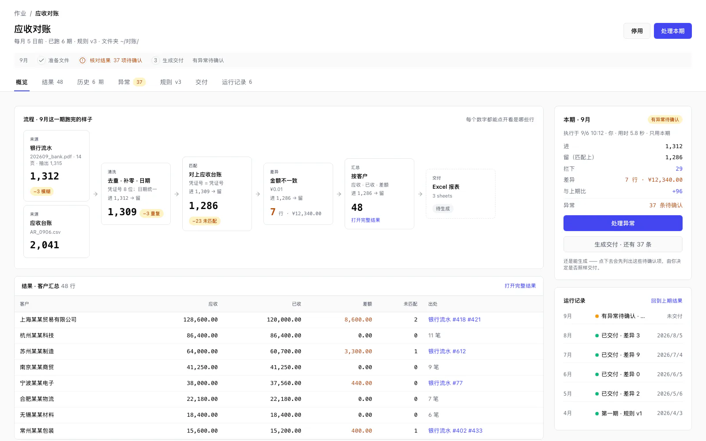Open 银行流水 #402 #433 link
The width and height of the screenshot is (706, 441).
tap(455, 431)
